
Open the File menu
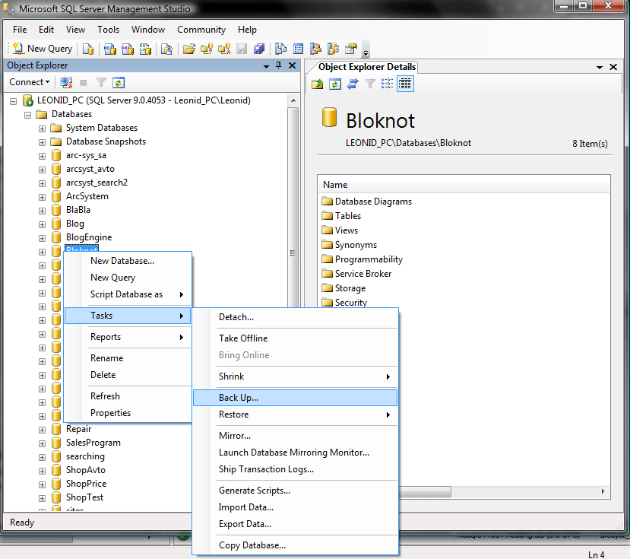coord(20,30)
